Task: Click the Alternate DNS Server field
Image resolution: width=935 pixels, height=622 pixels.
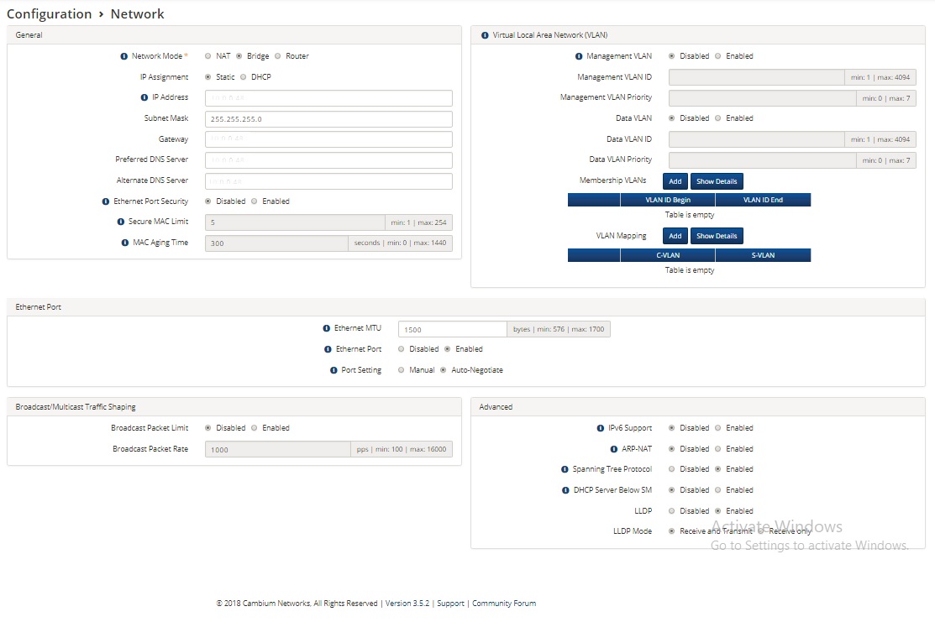Action: 328,181
